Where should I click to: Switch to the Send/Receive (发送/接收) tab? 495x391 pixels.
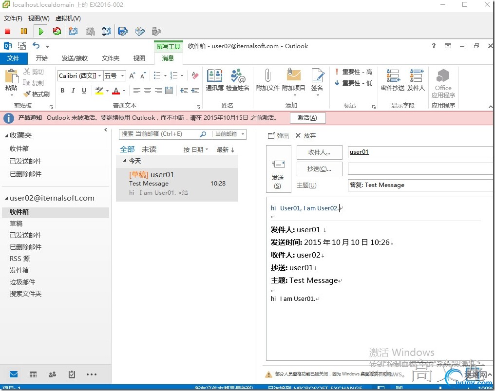(x=75, y=58)
